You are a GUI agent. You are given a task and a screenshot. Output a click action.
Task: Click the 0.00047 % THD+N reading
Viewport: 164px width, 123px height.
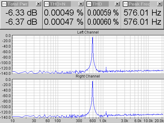point(64,22)
